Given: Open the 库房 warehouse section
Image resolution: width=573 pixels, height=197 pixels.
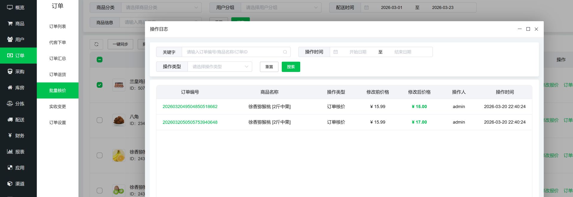Looking at the screenshot, I should 18,88.
